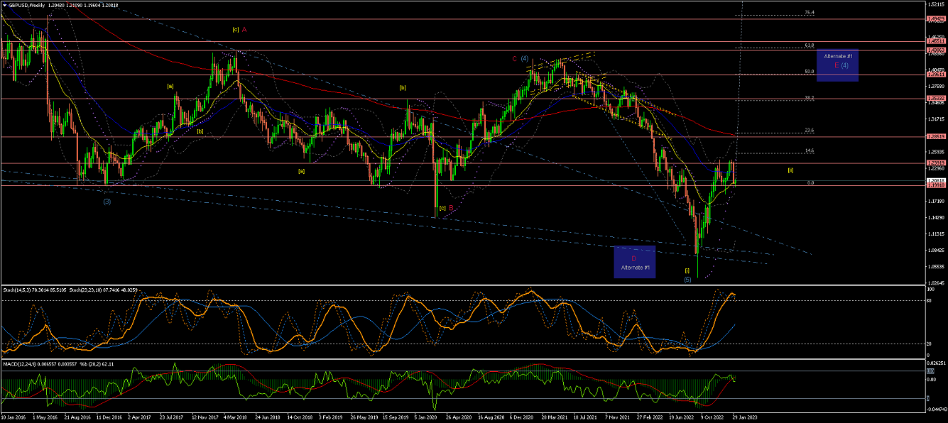Click the triangle icon beside GBPUSD,Weekly title
This screenshot has width=948, height=423.
click(4, 5)
